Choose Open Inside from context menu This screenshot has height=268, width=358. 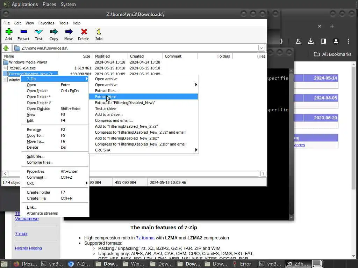coord(54,91)
